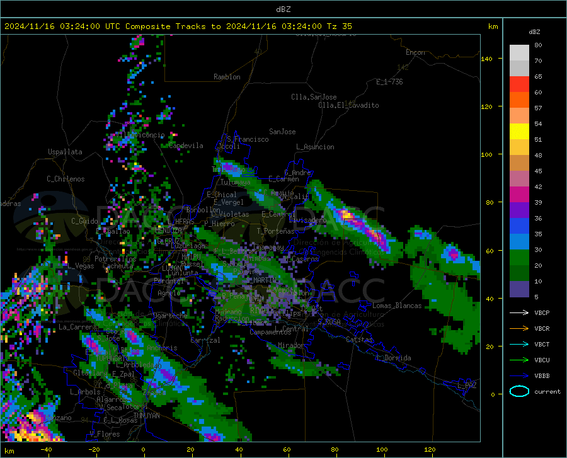
Task: Click the cyan 'current' ellipse legend icon
Action: pos(519,391)
